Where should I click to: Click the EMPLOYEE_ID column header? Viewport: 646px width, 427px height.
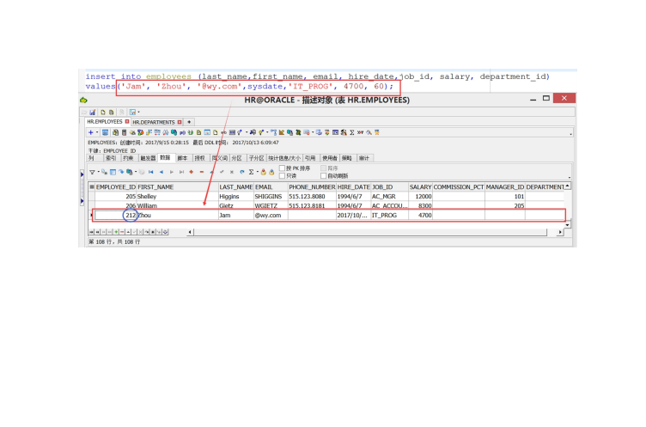[116, 187]
